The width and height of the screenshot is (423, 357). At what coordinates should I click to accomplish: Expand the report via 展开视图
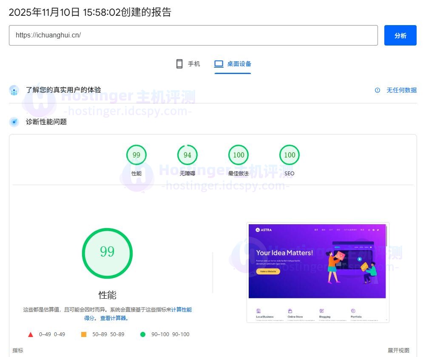coord(399,351)
